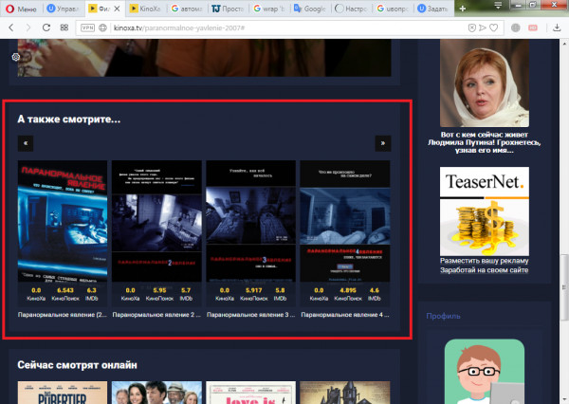Click the А также смотрите heading
This screenshot has width=569, height=404.
point(69,119)
